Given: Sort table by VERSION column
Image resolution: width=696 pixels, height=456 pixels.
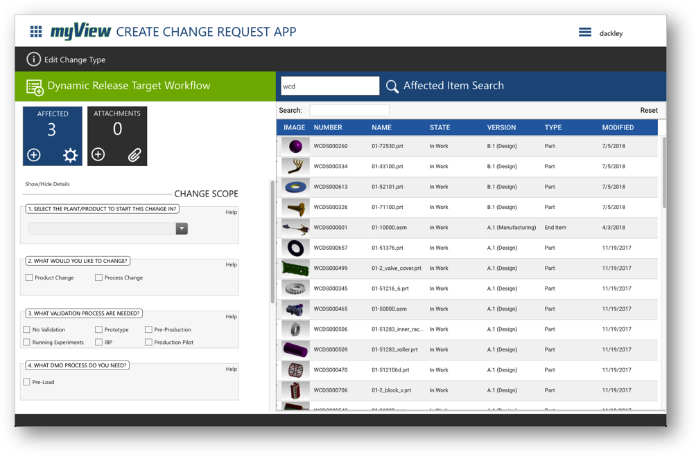Looking at the screenshot, I should (501, 127).
